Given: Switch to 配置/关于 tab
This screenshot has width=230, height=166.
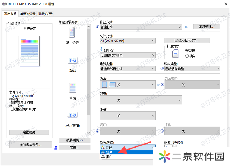Looking at the screenshot, I should [x=45, y=14].
